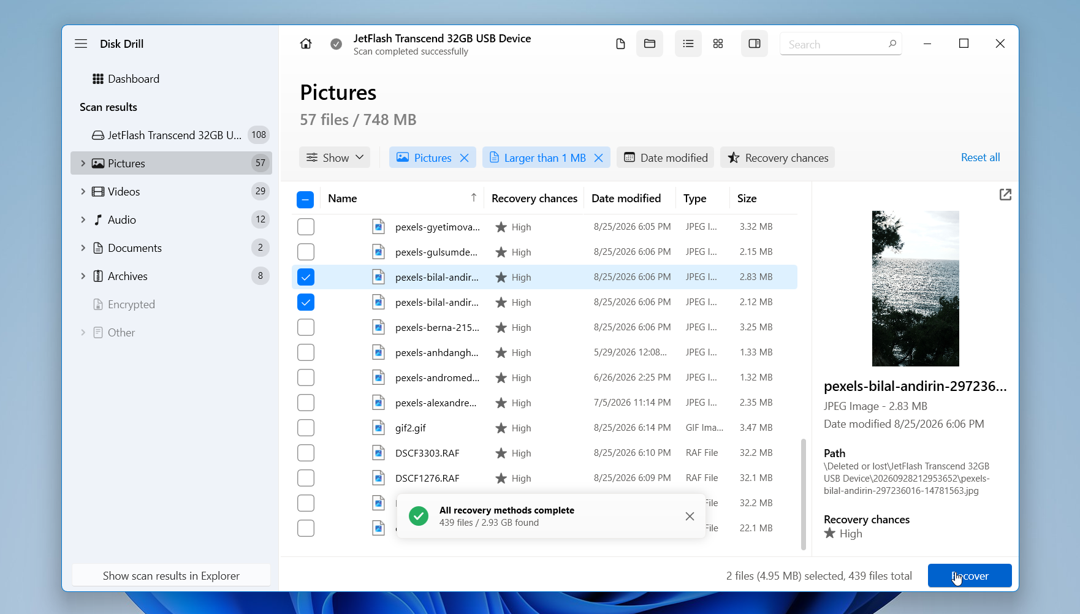Open Dashboard in the sidebar

[171, 78]
